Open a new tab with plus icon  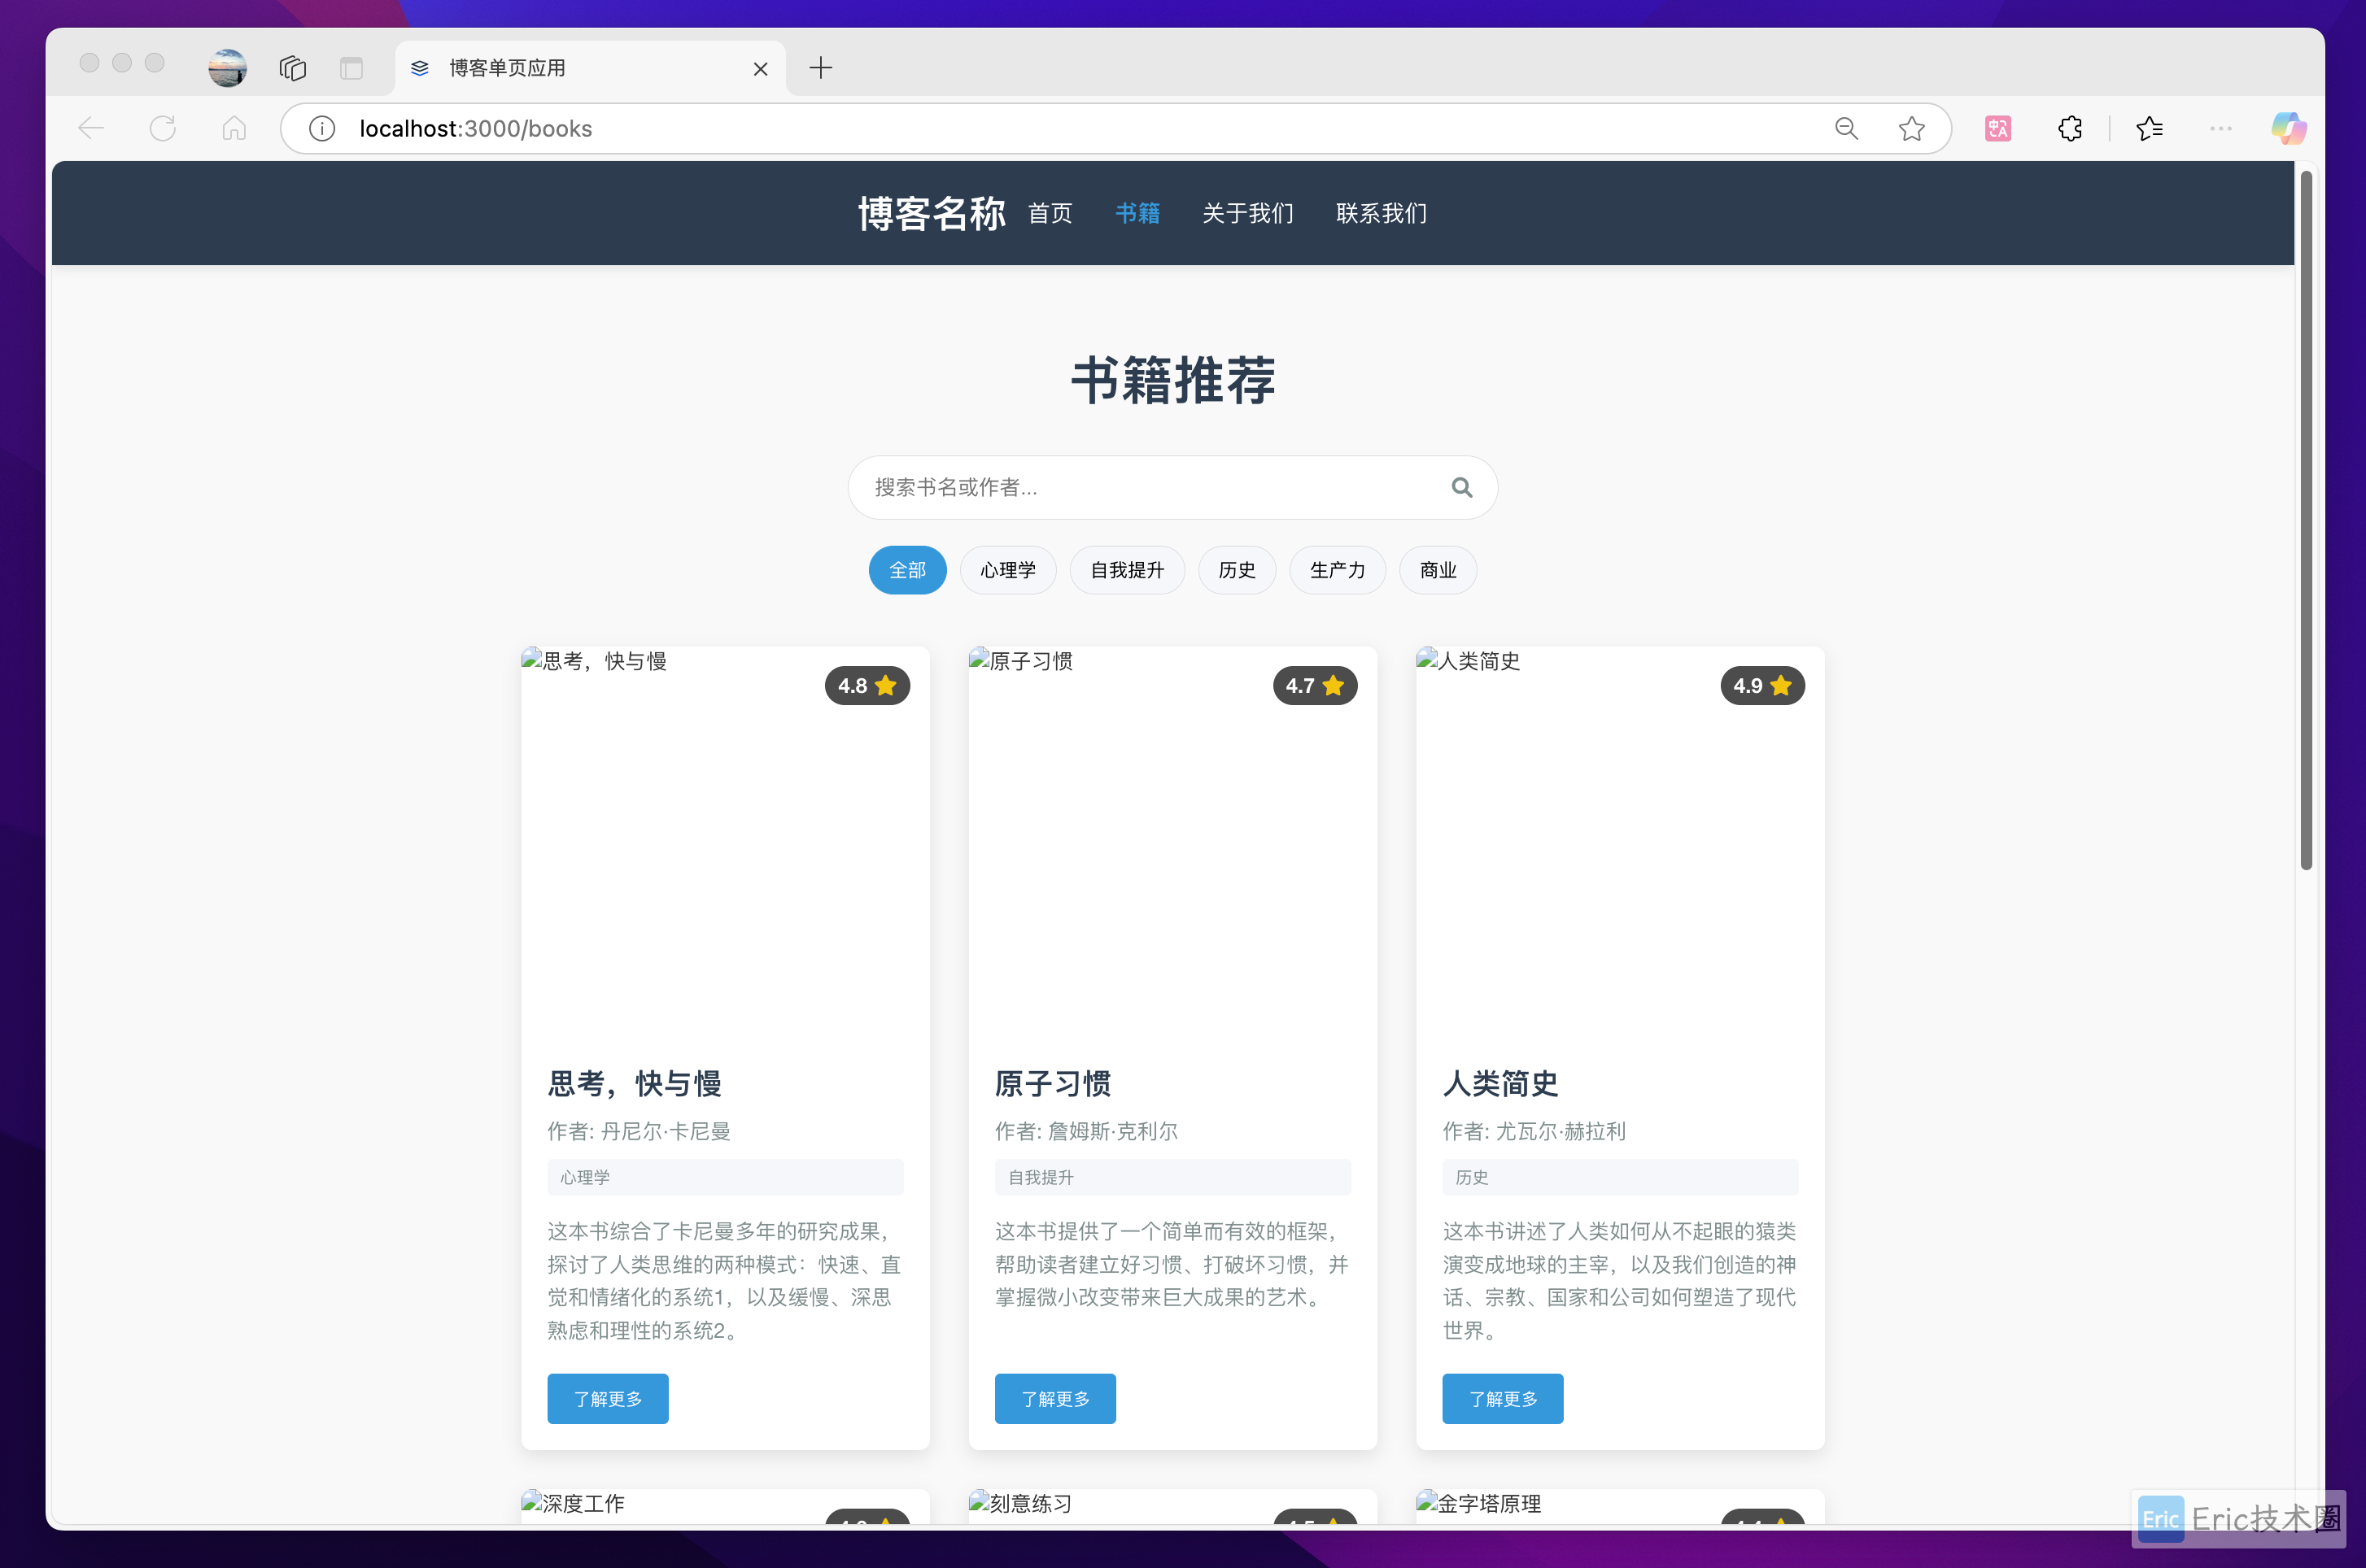point(822,68)
